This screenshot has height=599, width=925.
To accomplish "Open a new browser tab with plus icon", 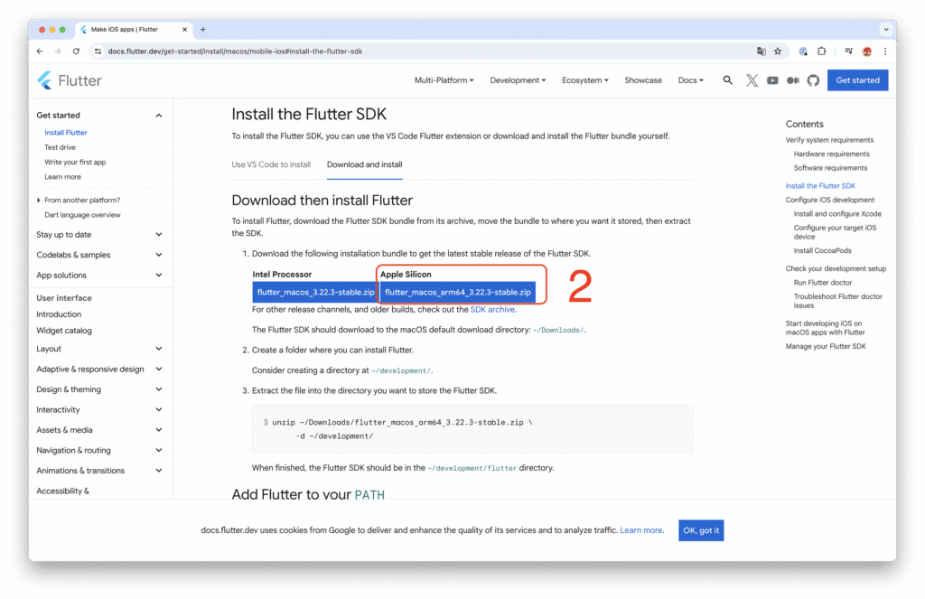I will coord(203,30).
